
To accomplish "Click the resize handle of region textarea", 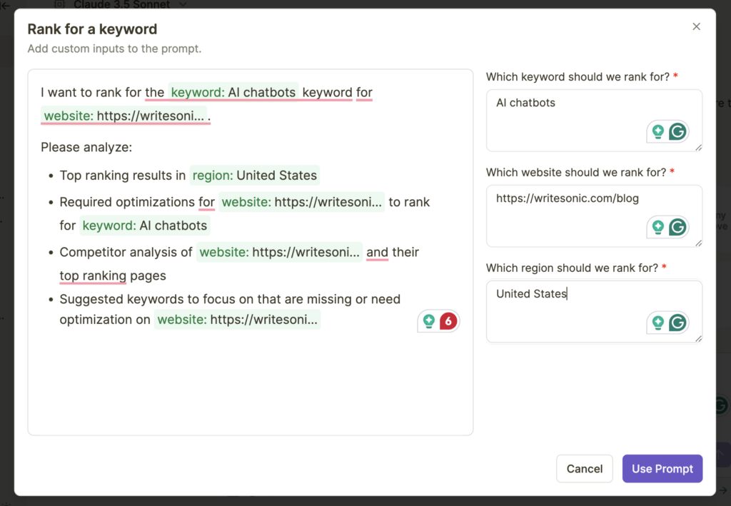I will tap(698, 339).
